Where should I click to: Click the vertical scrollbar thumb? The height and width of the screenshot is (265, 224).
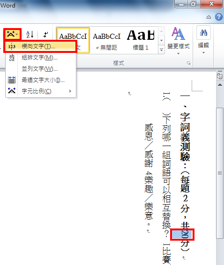click(220, 173)
